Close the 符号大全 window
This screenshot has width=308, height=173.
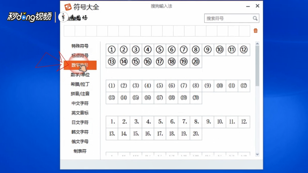pyautogui.click(x=258, y=6)
